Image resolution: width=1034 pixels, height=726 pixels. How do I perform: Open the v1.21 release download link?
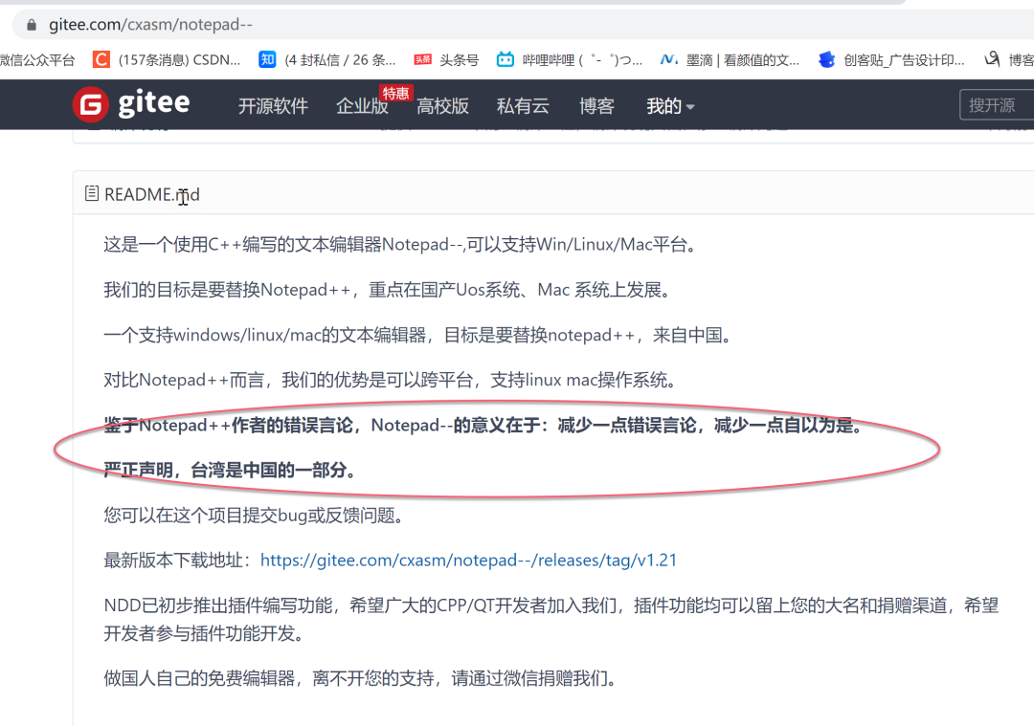pyautogui.click(x=469, y=560)
